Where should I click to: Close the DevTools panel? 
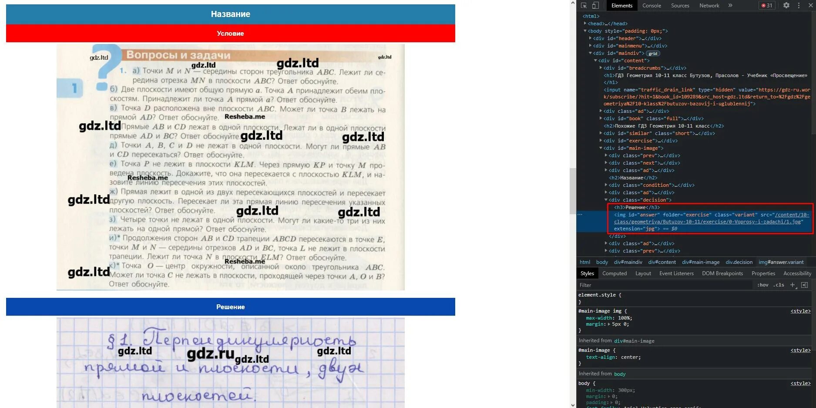pos(810,6)
